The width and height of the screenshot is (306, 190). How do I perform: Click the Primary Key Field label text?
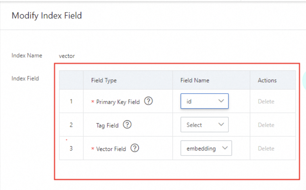coord(118,102)
